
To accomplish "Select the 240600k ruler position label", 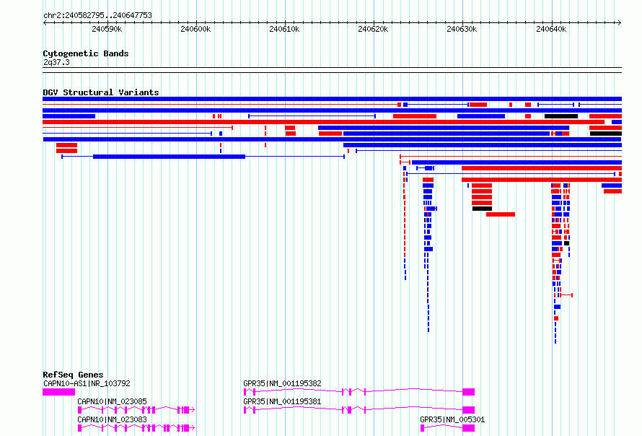I will pos(195,29).
